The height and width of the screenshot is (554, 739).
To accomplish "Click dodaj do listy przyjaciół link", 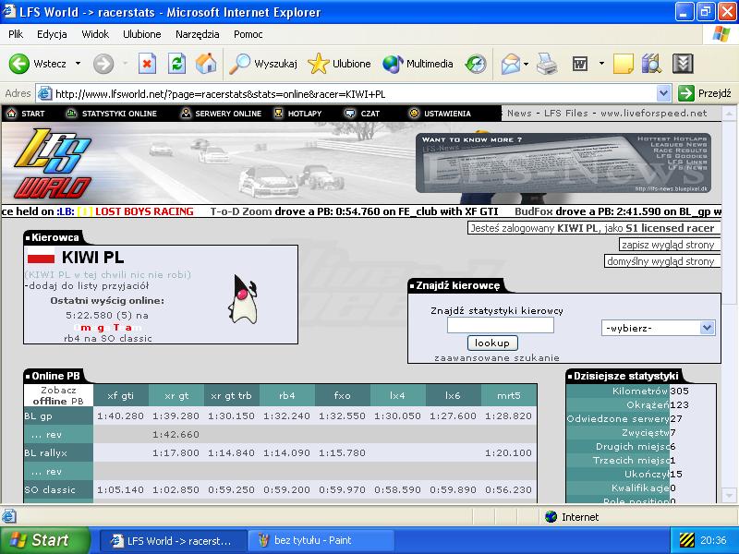I will point(89,285).
